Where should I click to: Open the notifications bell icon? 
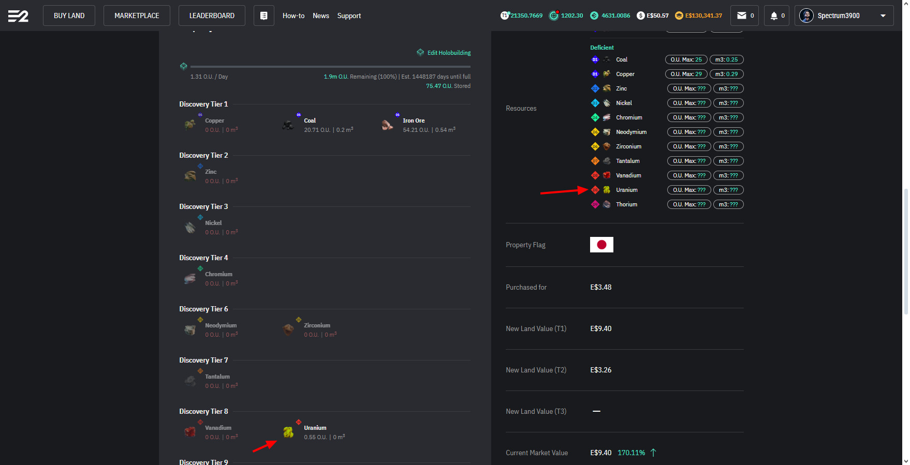774,16
